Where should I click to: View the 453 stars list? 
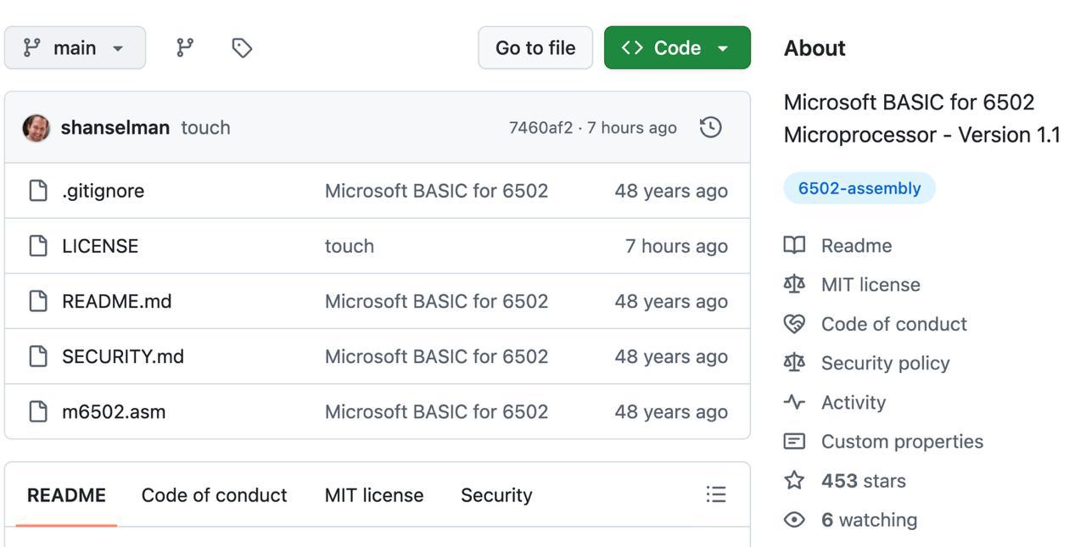click(864, 480)
